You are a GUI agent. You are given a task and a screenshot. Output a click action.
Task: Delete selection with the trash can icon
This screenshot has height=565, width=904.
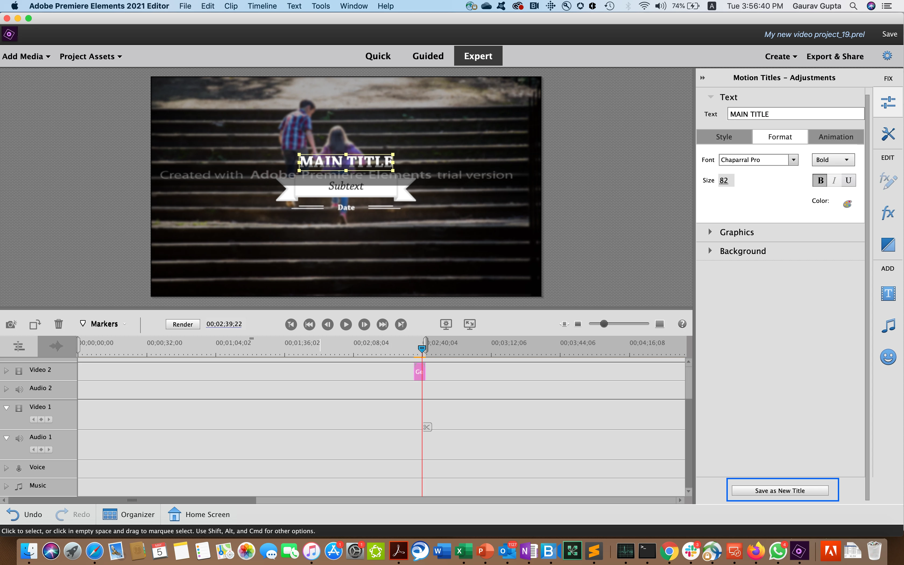(58, 324)
